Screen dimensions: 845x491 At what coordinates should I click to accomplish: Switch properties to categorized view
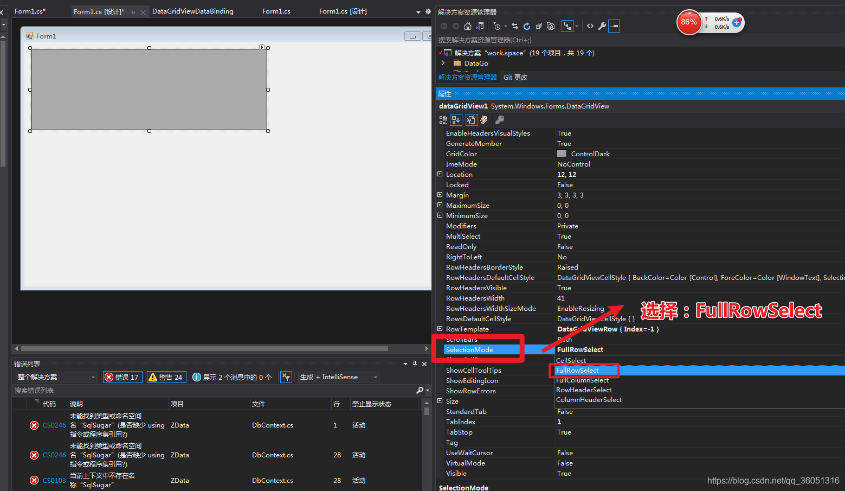[x=443, y=120]
